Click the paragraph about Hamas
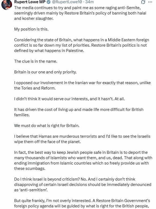The width and height of the screenshot is (156, 209). (x=82, y=139)
